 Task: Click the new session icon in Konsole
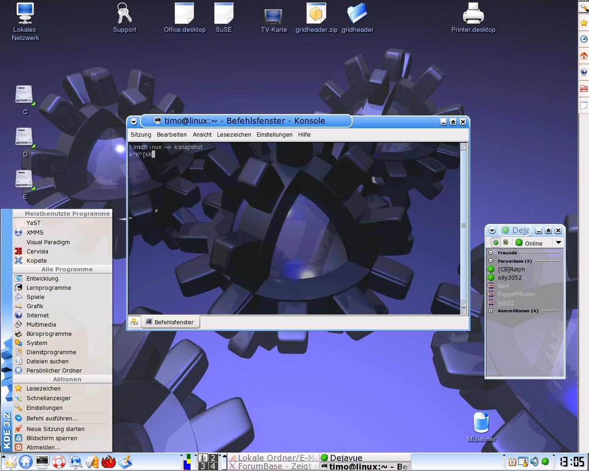tap(134, 322)
